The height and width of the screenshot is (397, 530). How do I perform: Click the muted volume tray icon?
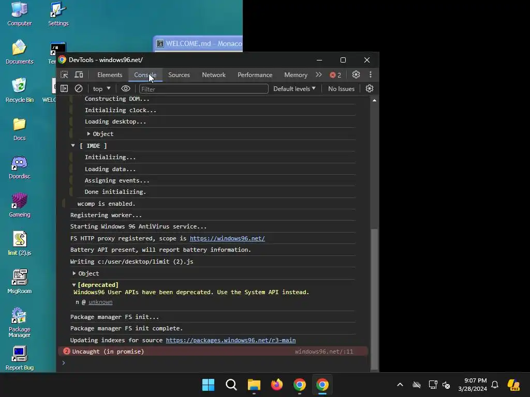[x=447, y=385]
